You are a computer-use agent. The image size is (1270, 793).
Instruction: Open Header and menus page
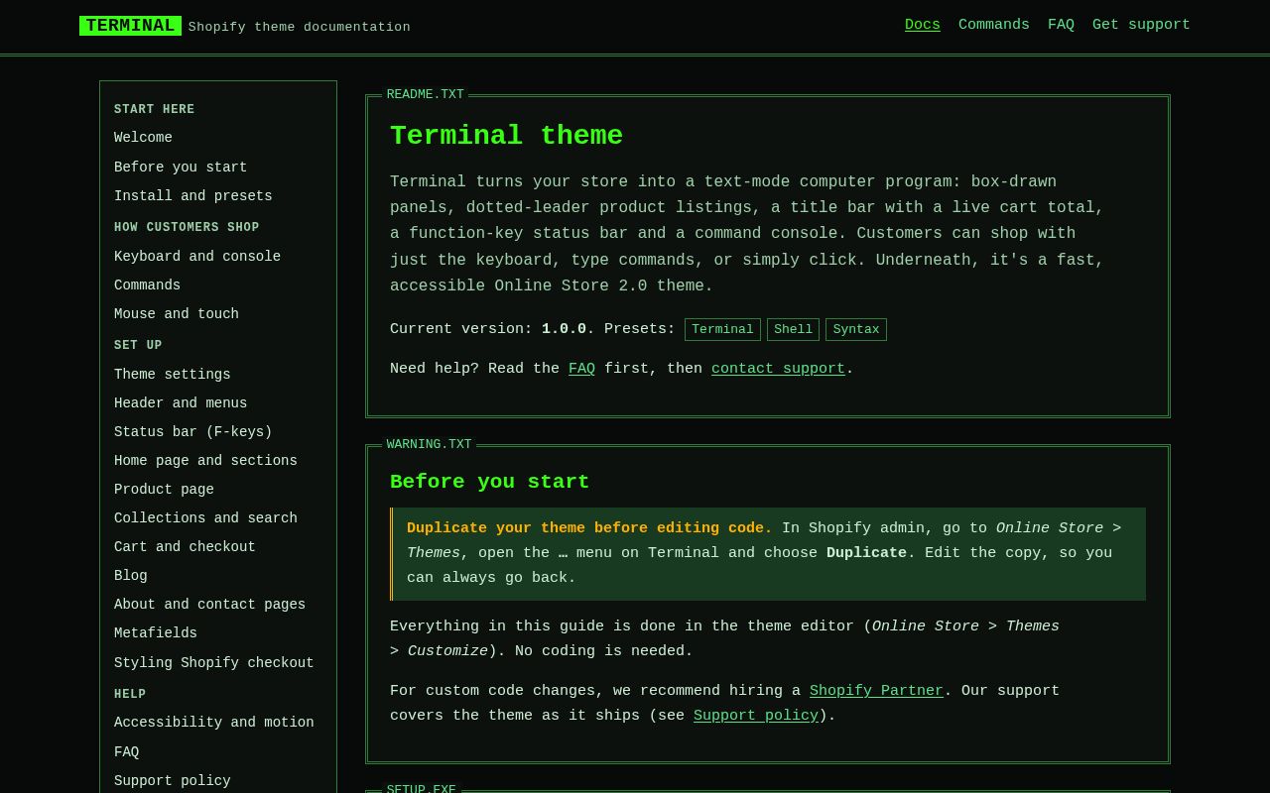point(181,403)
